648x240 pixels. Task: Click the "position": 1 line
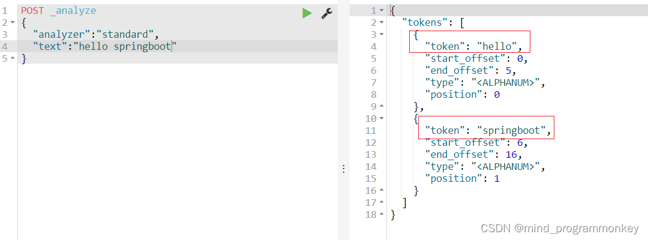(x=463, y=178)
